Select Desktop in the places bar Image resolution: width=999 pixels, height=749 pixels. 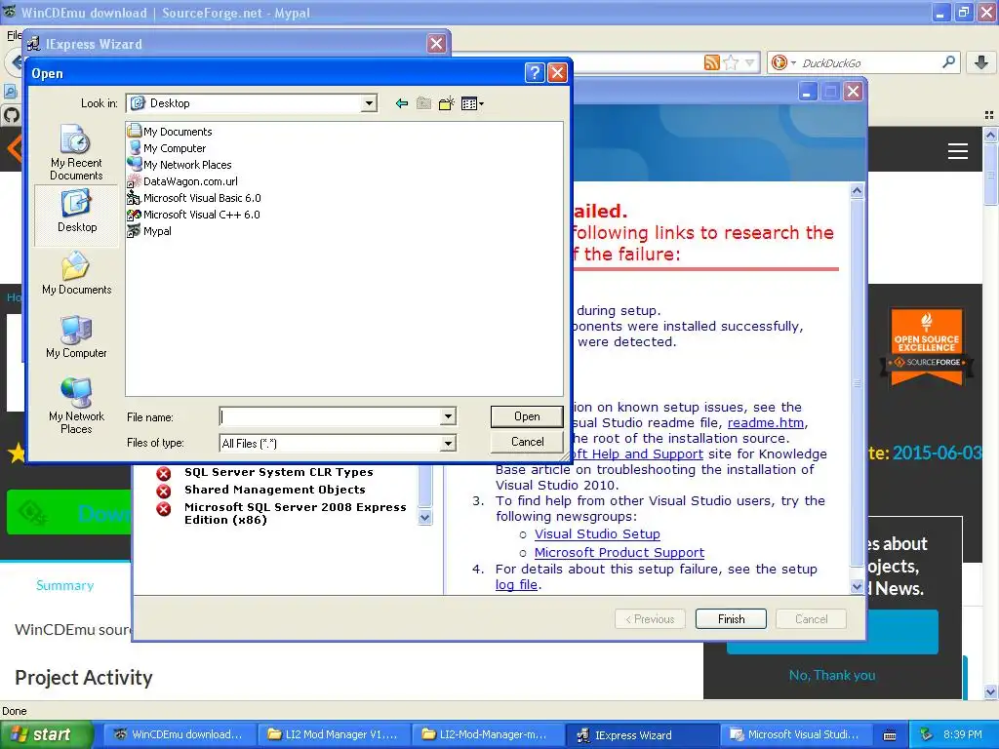76,214
